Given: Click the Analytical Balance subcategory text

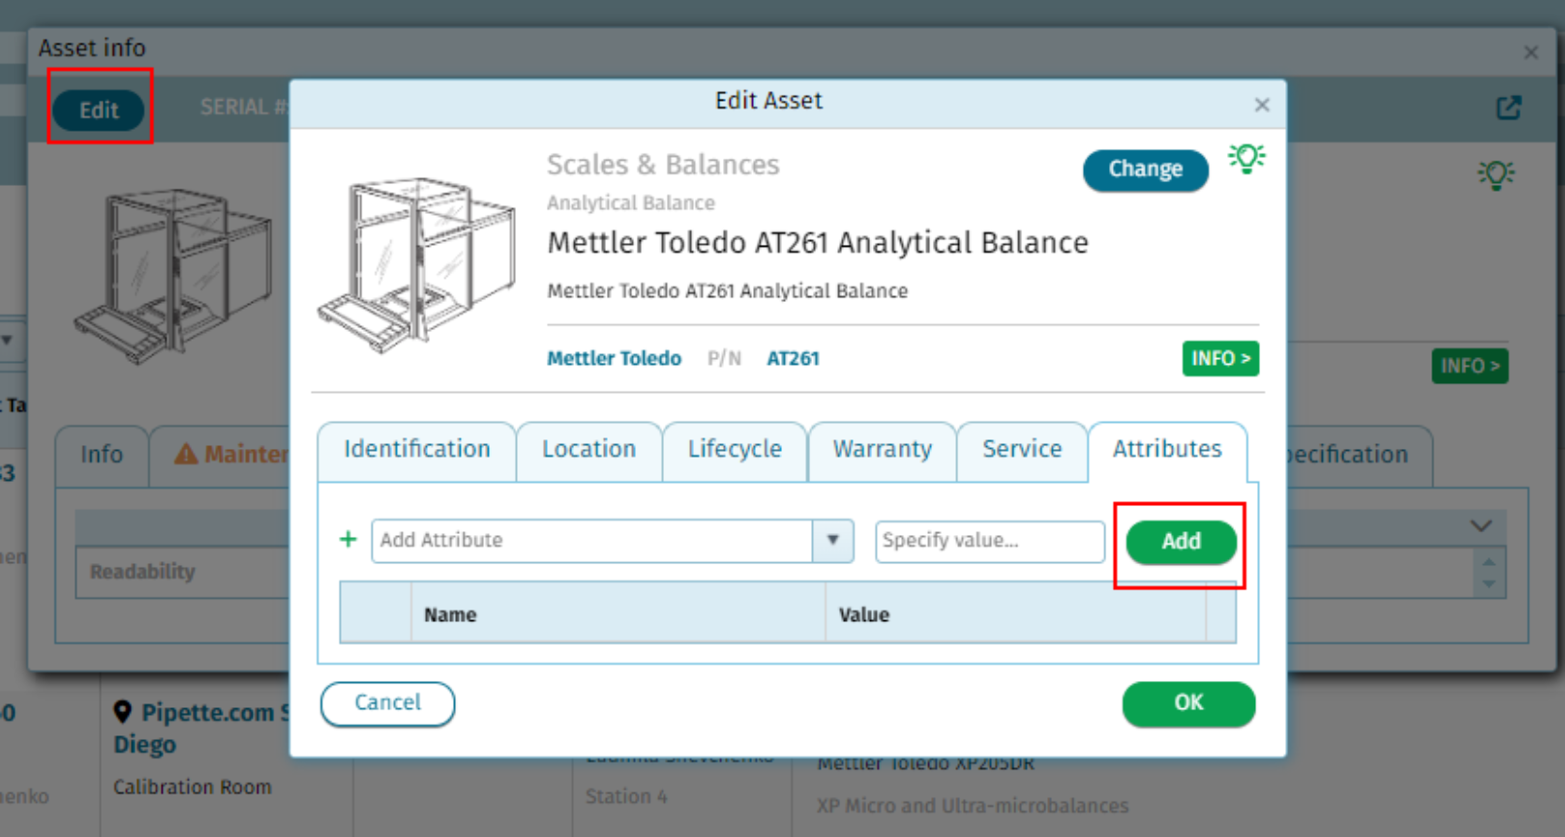Looking at the screenshot, I should click(630, 203).
